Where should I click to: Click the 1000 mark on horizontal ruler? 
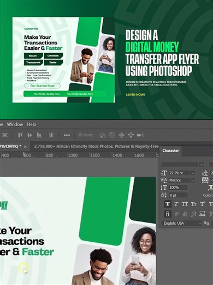(x=73, y=156)
